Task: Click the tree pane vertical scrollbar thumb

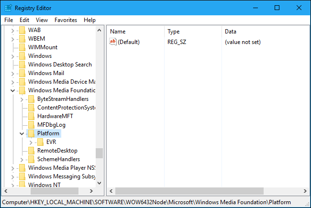Action: click(x=100, y=153)
